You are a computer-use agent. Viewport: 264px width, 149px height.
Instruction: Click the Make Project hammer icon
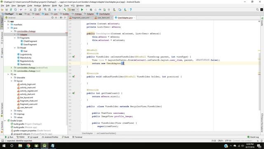65,10
